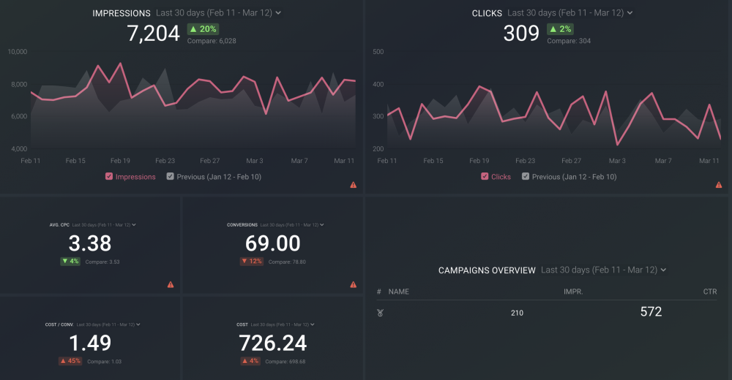Toggle the Previous period checkbox under Clicks chart
This screenshot has width=732, height=380.
coord(526,177)
